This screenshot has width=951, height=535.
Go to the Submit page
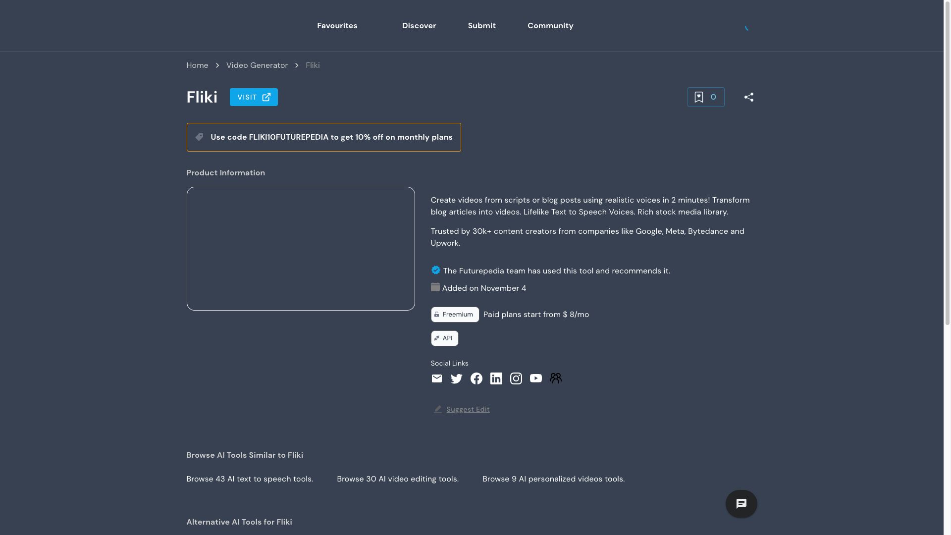tap(481, 26)
